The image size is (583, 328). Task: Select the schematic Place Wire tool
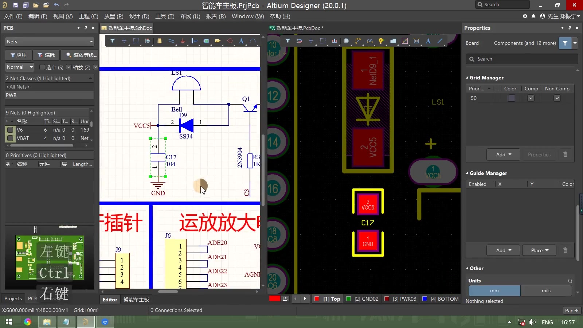point(171,41)
